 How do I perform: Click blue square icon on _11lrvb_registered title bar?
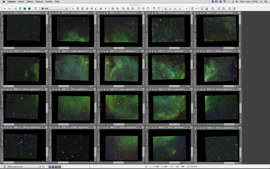point(95,13)
